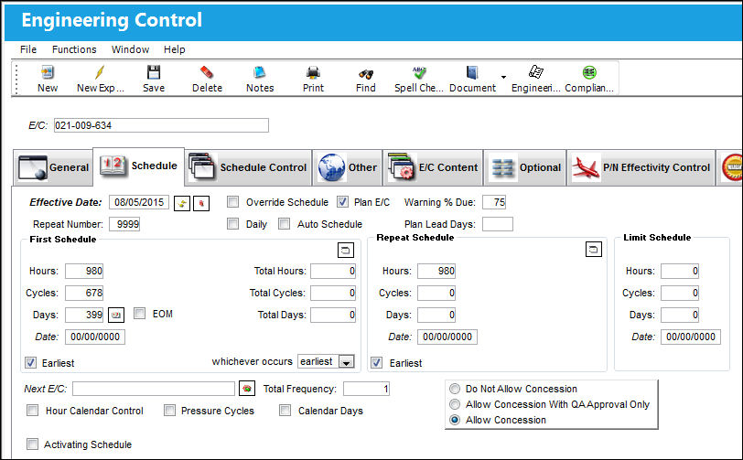Open the P/N Effectivity Control tab
The height and width of the screenshot is (460, 743).
(x=641, y=167)
